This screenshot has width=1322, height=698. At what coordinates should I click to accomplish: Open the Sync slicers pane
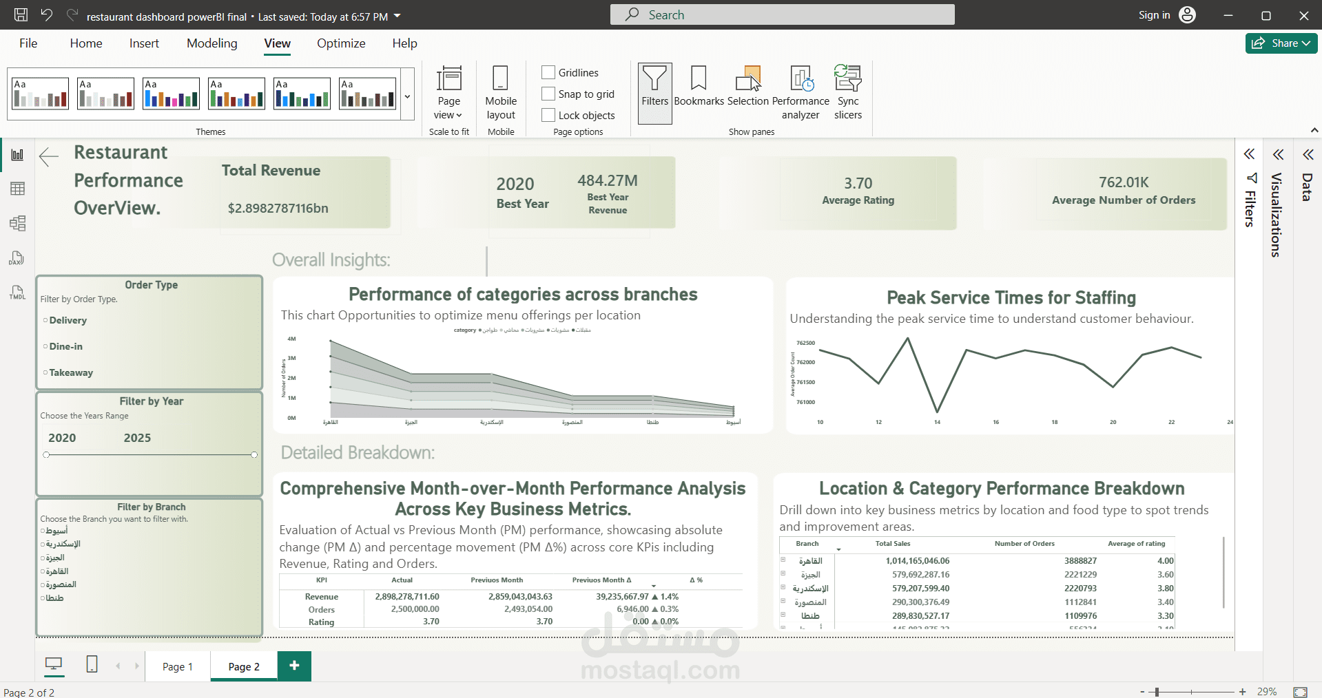pos(848,94)
